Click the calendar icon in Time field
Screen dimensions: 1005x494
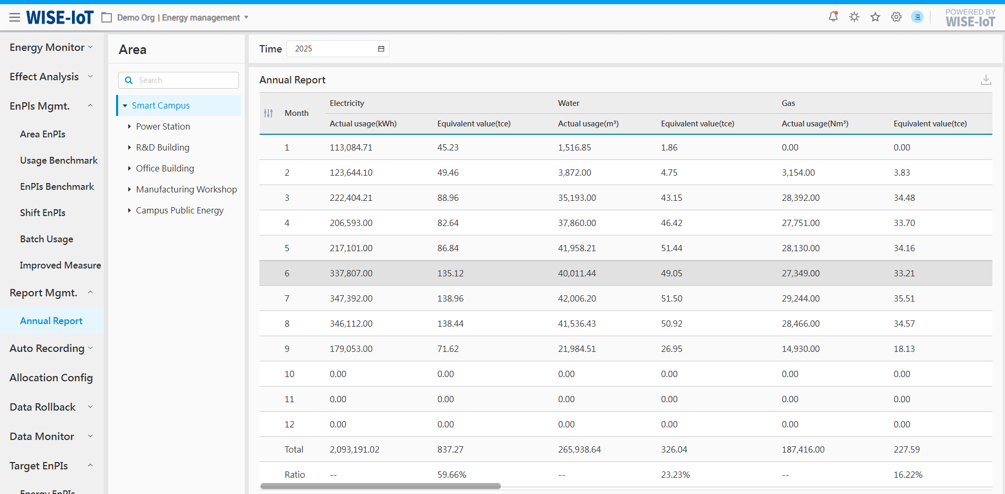click(381, 49)
